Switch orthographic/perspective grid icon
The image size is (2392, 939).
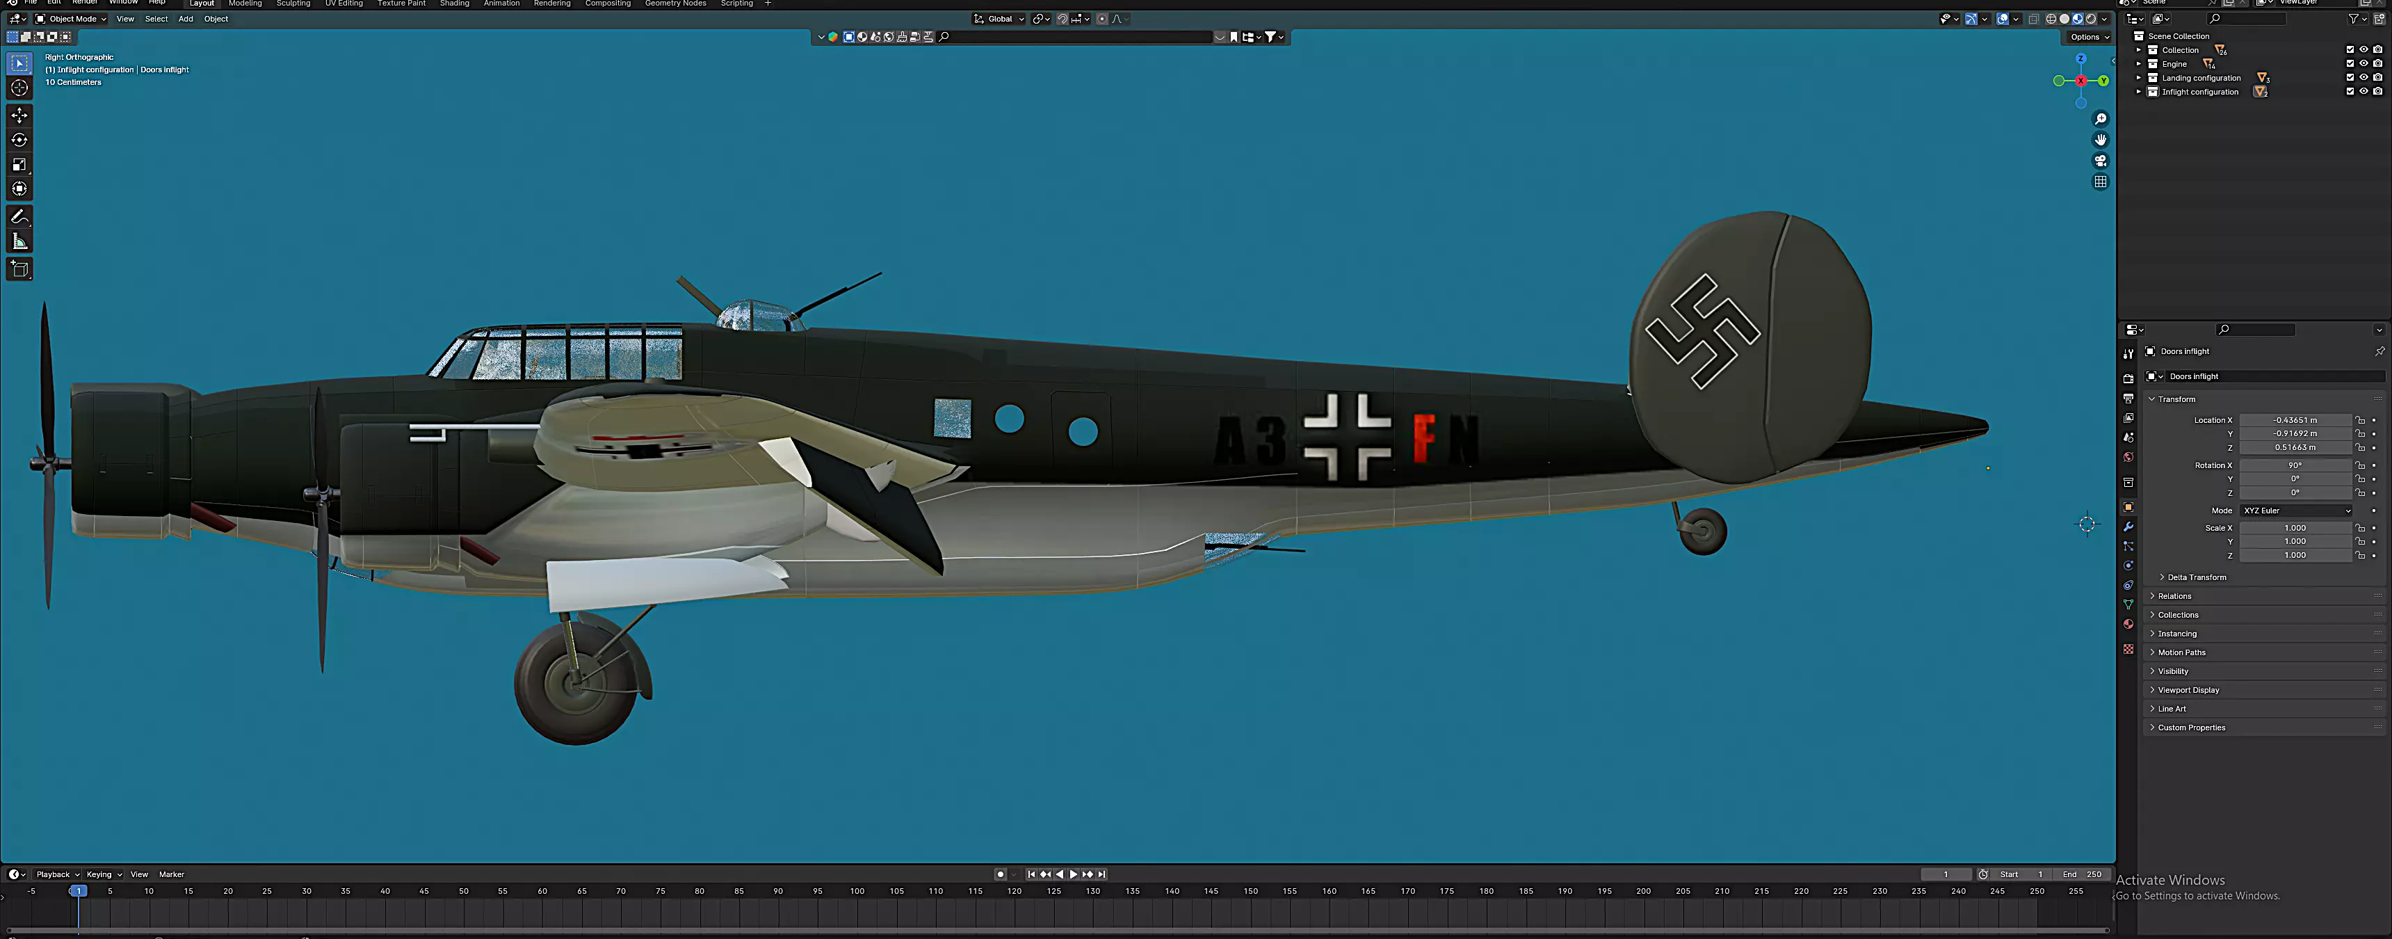point(2101,182)
